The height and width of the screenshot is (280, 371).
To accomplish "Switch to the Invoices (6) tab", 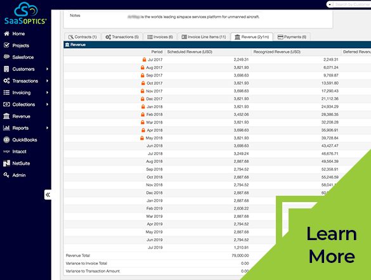I will pyautogui.click(x=160, y=37).
